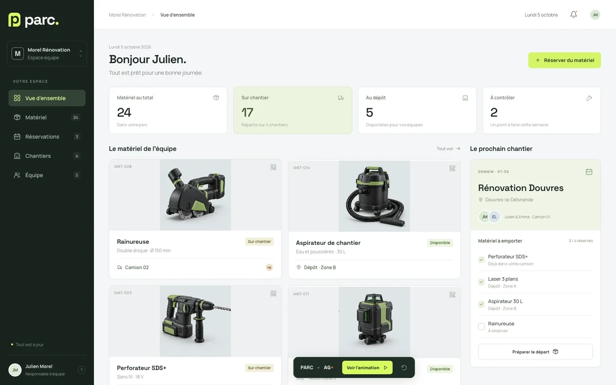Open the Matériel section
The height and width of the screenshot is (385, 616).
(x=47, y=118)
